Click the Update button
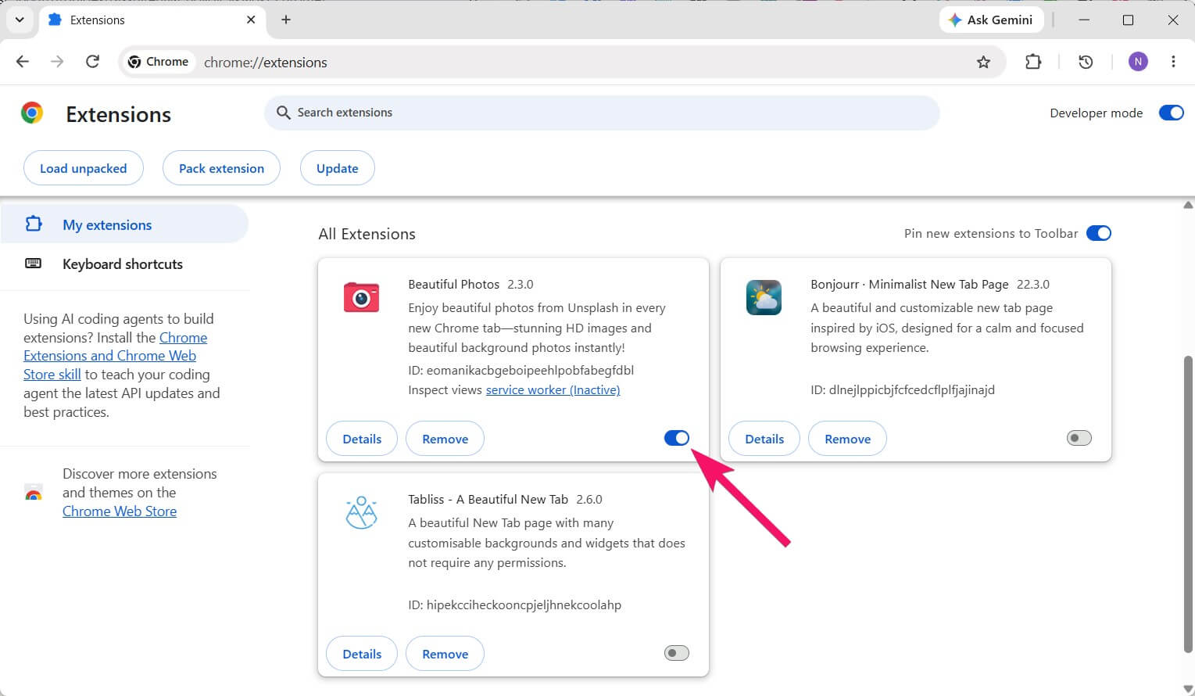This screenshot has height=696, width=1195. [338, 168]
